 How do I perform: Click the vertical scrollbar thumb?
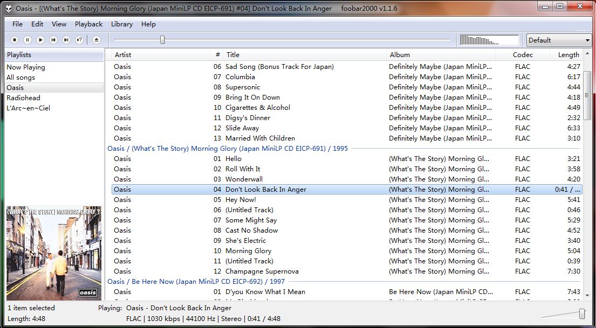(587, 96)
